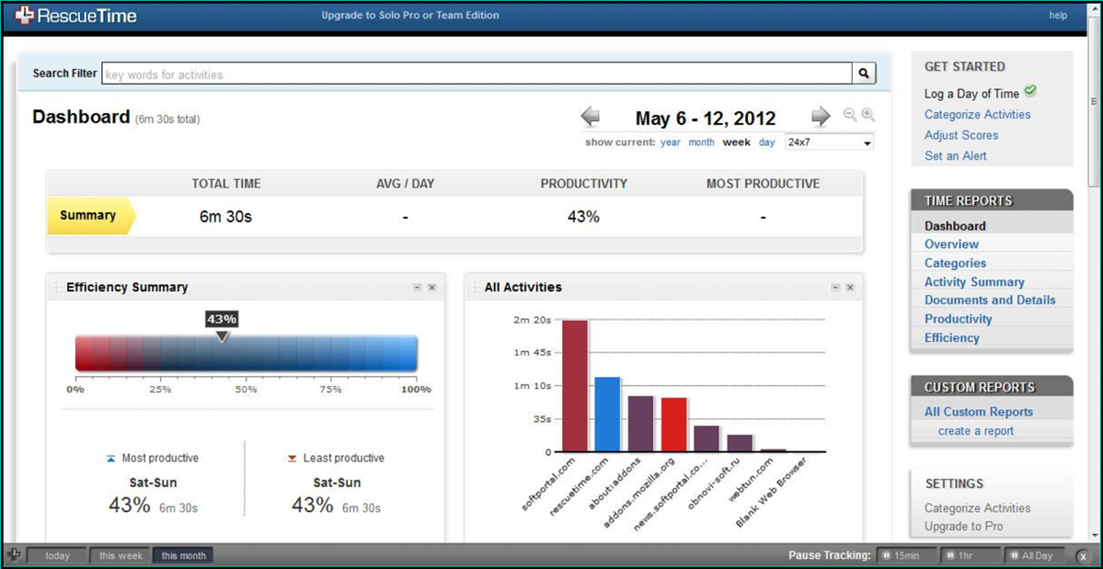Open the 24x7 time filter dropdown
1103x569 pixels.
click(830, 142)
